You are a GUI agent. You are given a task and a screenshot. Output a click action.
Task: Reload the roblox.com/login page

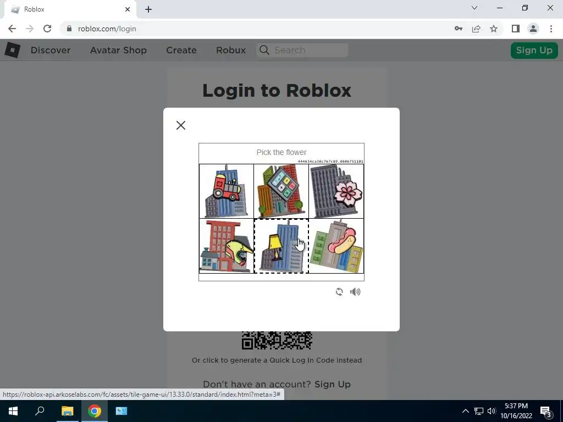tap(47, 29)
